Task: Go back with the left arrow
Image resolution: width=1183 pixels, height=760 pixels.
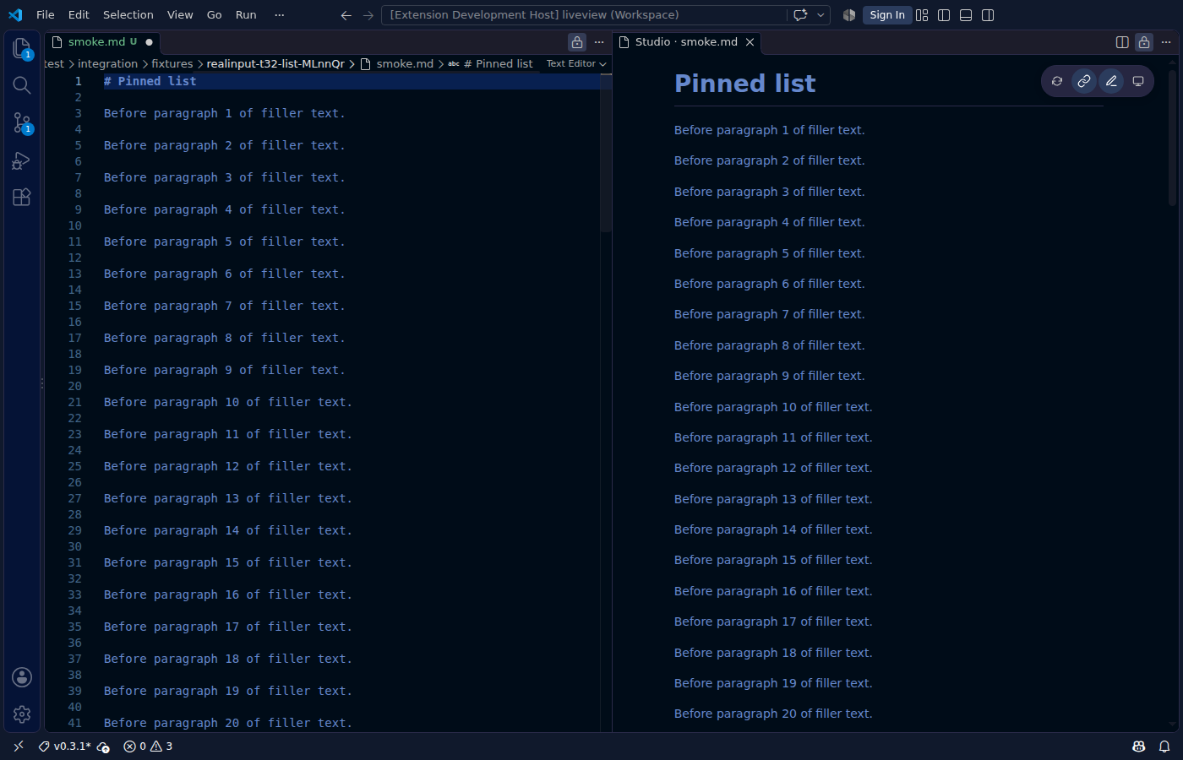Action: click(346, 14)
